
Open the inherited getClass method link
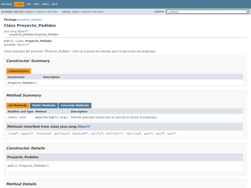point(62,134)
